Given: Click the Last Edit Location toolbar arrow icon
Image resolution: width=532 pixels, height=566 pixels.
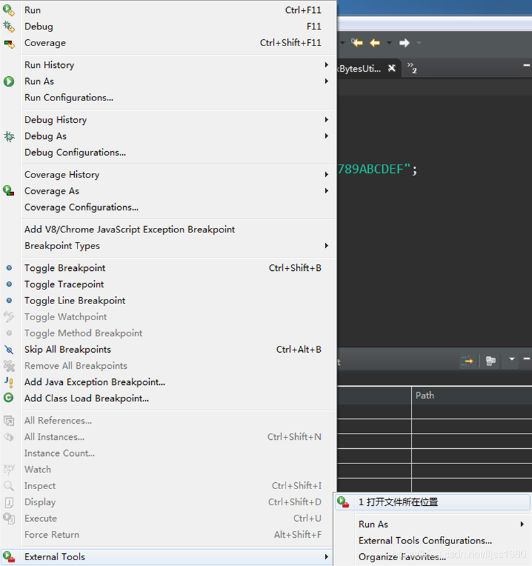Looking at the screenshot, I should (x=357, y=43).
